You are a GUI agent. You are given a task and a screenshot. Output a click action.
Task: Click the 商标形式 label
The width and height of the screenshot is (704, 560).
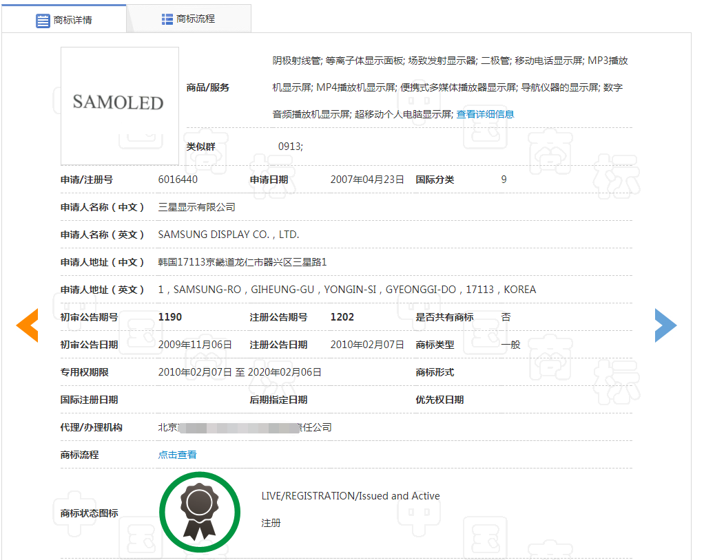pyautogui.click(x=435, y=372)
